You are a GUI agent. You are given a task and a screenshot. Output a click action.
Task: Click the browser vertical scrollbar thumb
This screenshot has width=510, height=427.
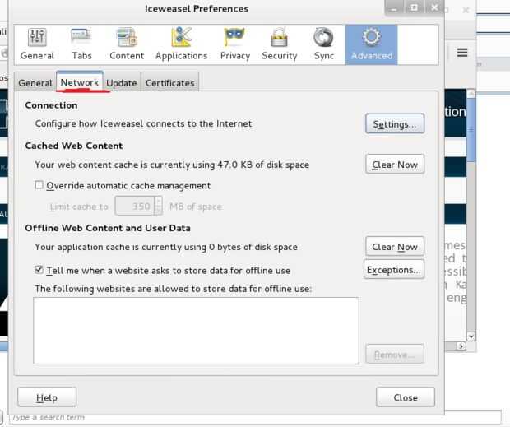click(x=471, y=128)
